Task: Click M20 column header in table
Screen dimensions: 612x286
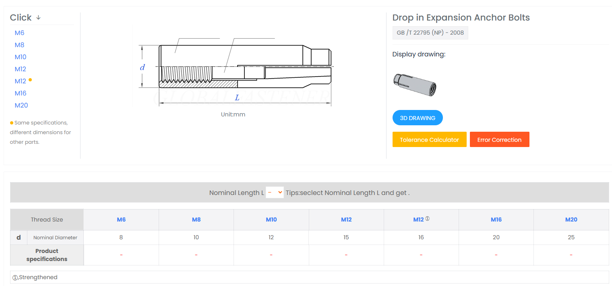Action: (571, 220)
